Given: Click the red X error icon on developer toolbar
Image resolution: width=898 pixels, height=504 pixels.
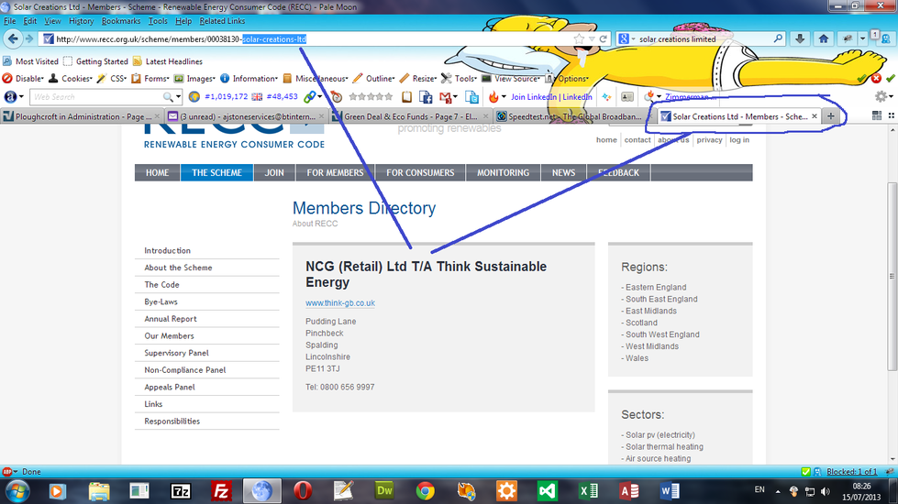Looking at the screenshot, I should (876, 79).
